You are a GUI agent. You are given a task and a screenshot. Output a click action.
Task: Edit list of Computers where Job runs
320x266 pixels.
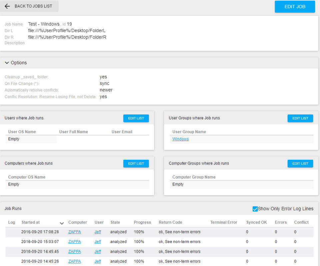click(136, 163)
